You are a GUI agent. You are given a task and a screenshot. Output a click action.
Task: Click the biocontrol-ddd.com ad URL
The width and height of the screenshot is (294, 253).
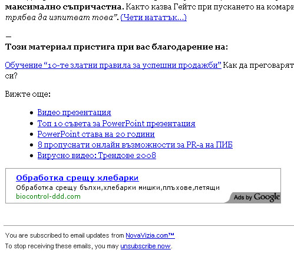click(x=48, y=196)
